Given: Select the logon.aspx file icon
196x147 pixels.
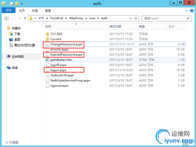Looking at the screenshot, I should [47, 70].
